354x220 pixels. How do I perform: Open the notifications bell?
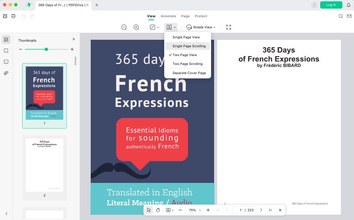[x=349, y=5]
